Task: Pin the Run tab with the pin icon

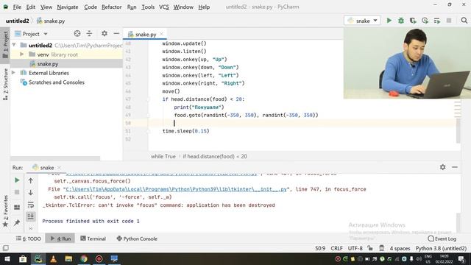Action: tap(17, 222)
